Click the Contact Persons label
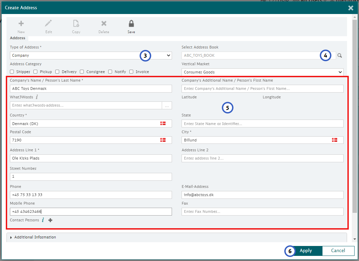 [x=24, y=220]
